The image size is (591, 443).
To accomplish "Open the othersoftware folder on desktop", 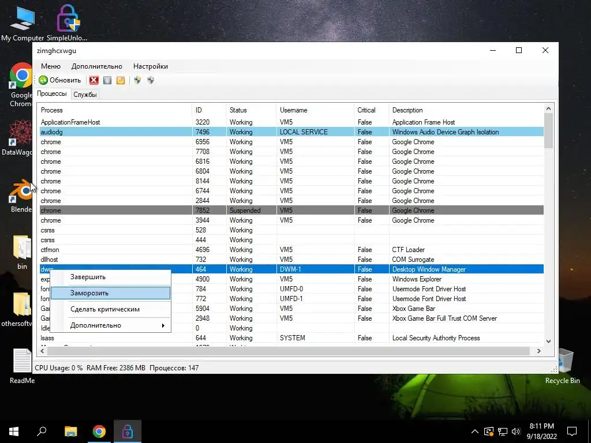I will coord(17,310).
